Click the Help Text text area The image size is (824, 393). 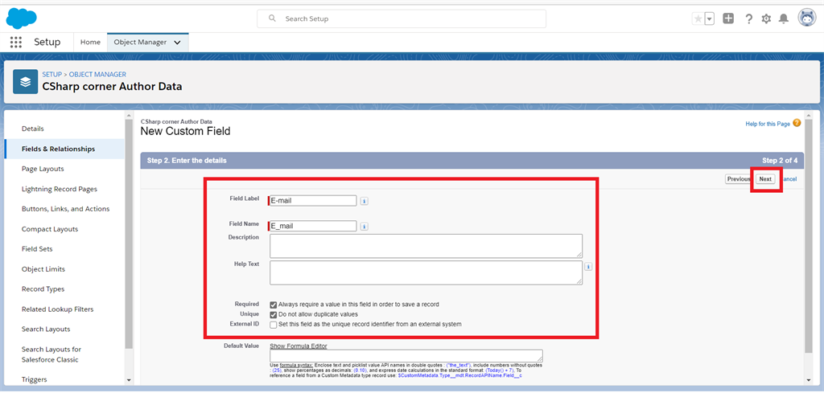(x=426, y=272)
